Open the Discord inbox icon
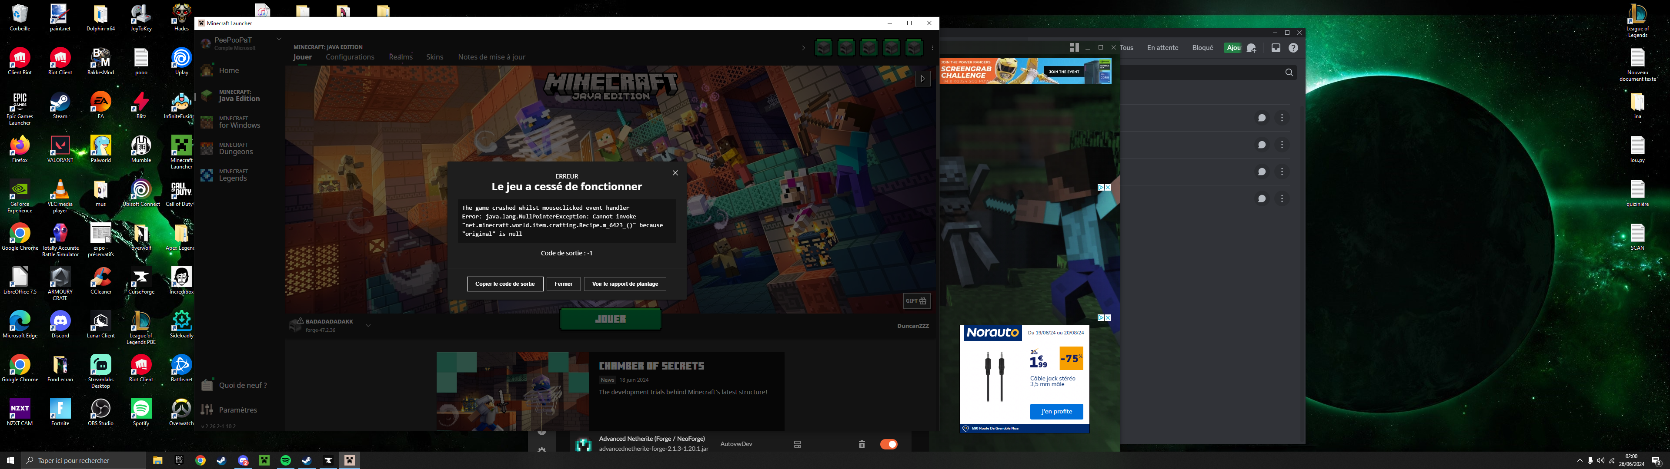 pos(1276,48)
